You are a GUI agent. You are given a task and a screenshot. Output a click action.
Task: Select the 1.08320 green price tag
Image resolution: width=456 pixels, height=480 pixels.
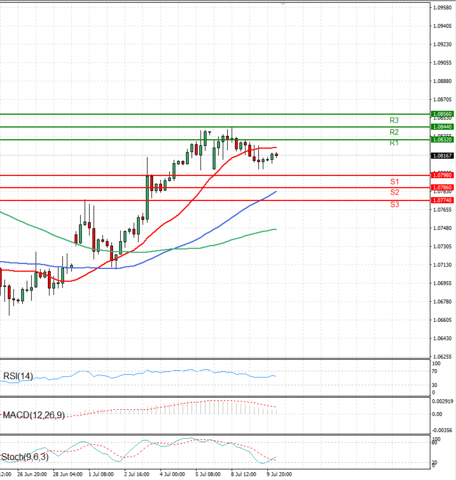pos(442,139)
